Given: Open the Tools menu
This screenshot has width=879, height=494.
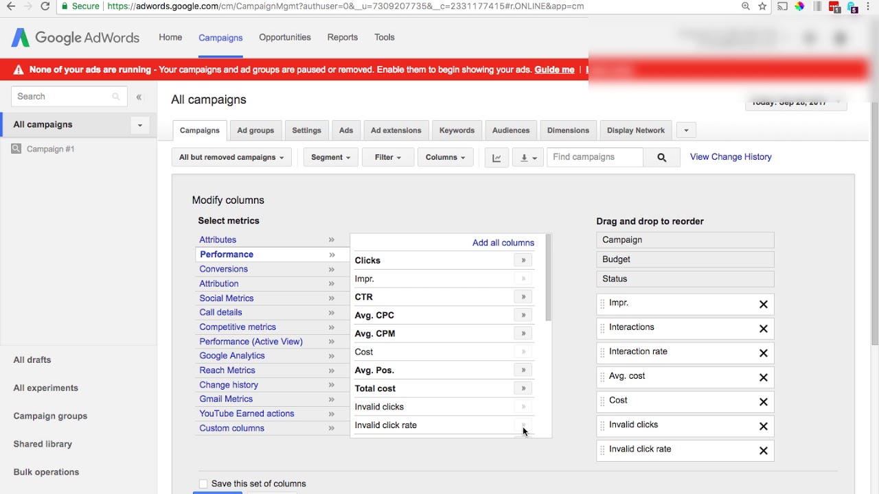Looking at the screenshot, I should (x=385, y=37).
